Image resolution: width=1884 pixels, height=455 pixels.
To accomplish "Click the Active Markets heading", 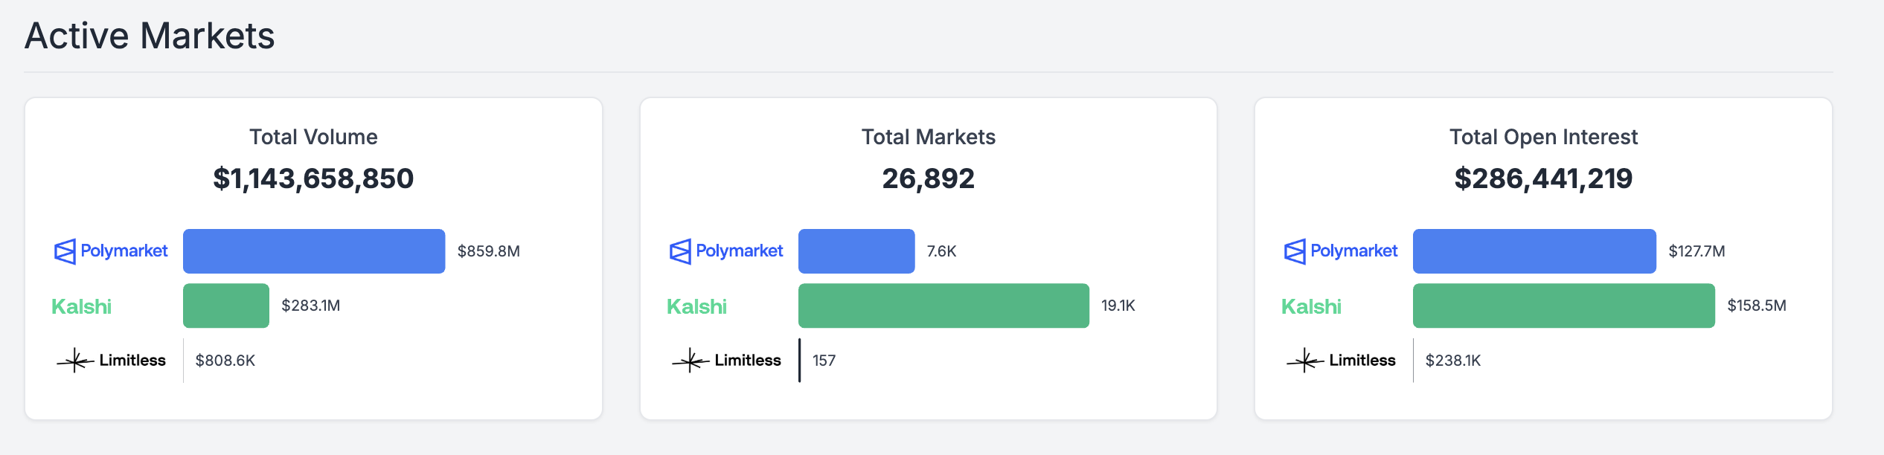I will (x=150, y=36).
